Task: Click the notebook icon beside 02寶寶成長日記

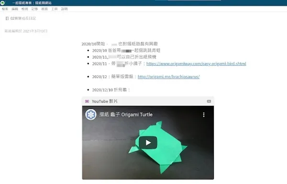Action: [7, 18]
